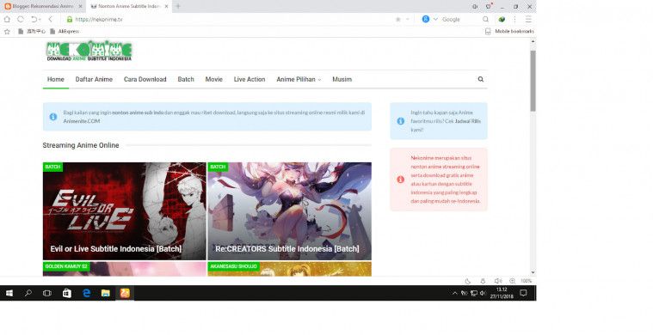Screen dimensions: 653x335
Task: Open the Microsoft Store taskbar icon
Action: coord(66,293)
